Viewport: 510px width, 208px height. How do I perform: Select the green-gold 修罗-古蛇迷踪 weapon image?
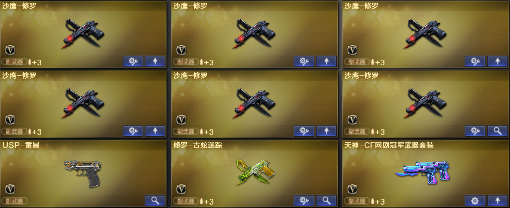click(255, 172)
